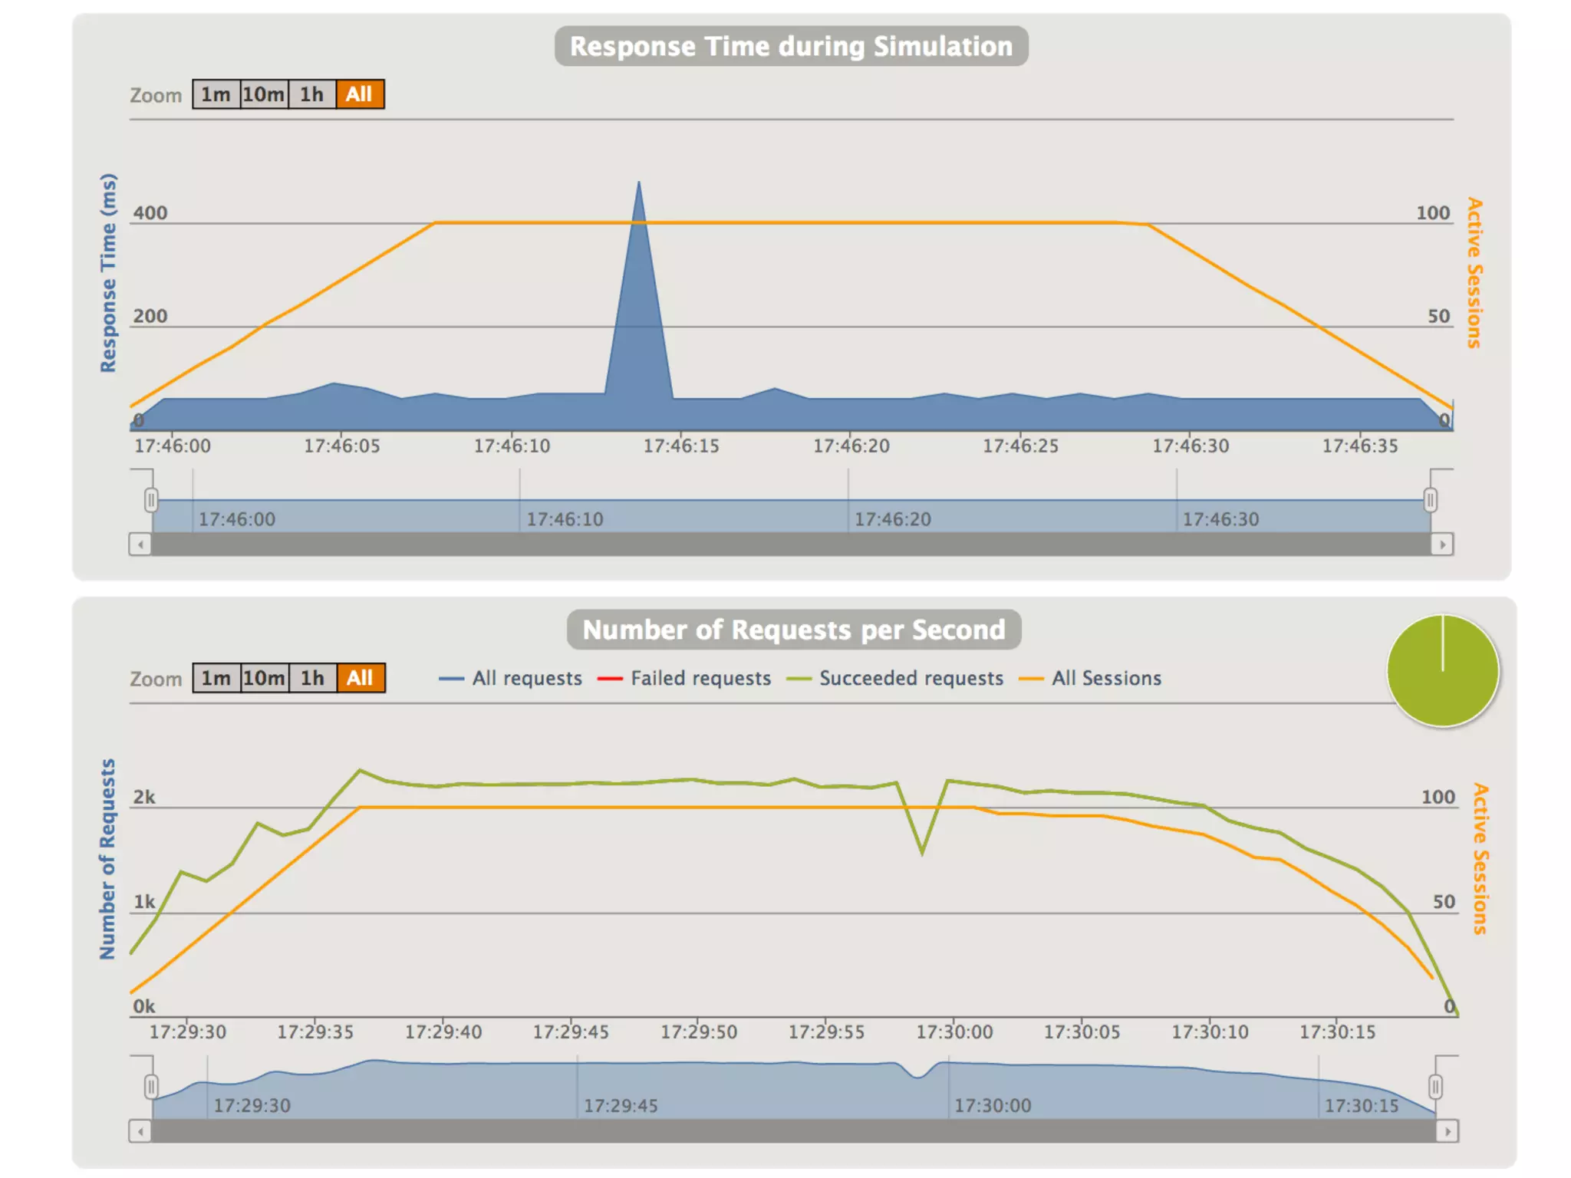Click left range handle in Requests navigator
1571x1178 pixels.
coord(151,1087)
